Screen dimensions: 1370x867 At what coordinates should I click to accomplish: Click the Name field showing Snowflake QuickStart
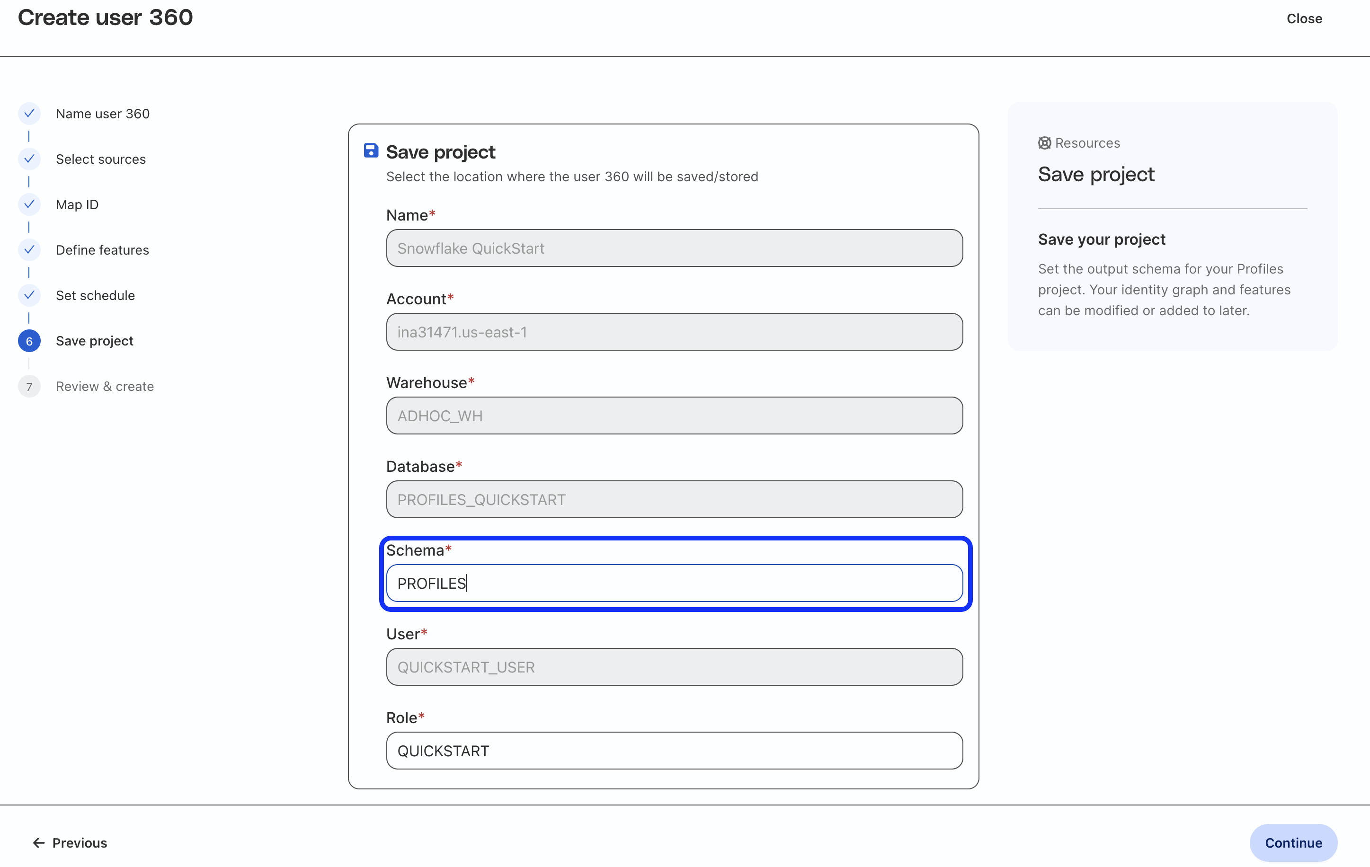pos(674,248)
